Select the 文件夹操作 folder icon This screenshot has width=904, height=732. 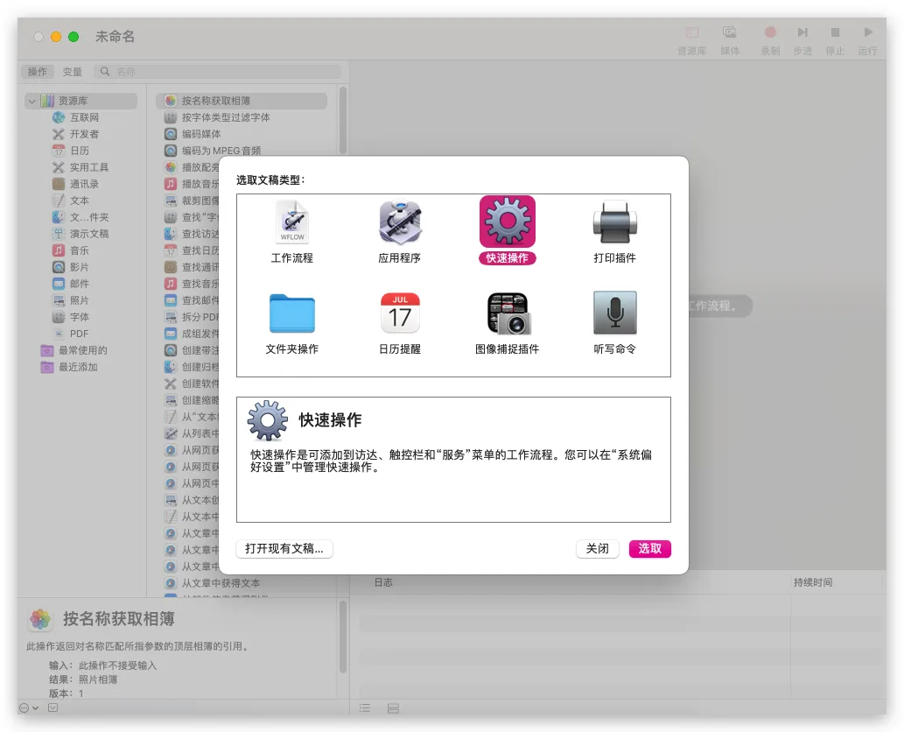(291, 313)
